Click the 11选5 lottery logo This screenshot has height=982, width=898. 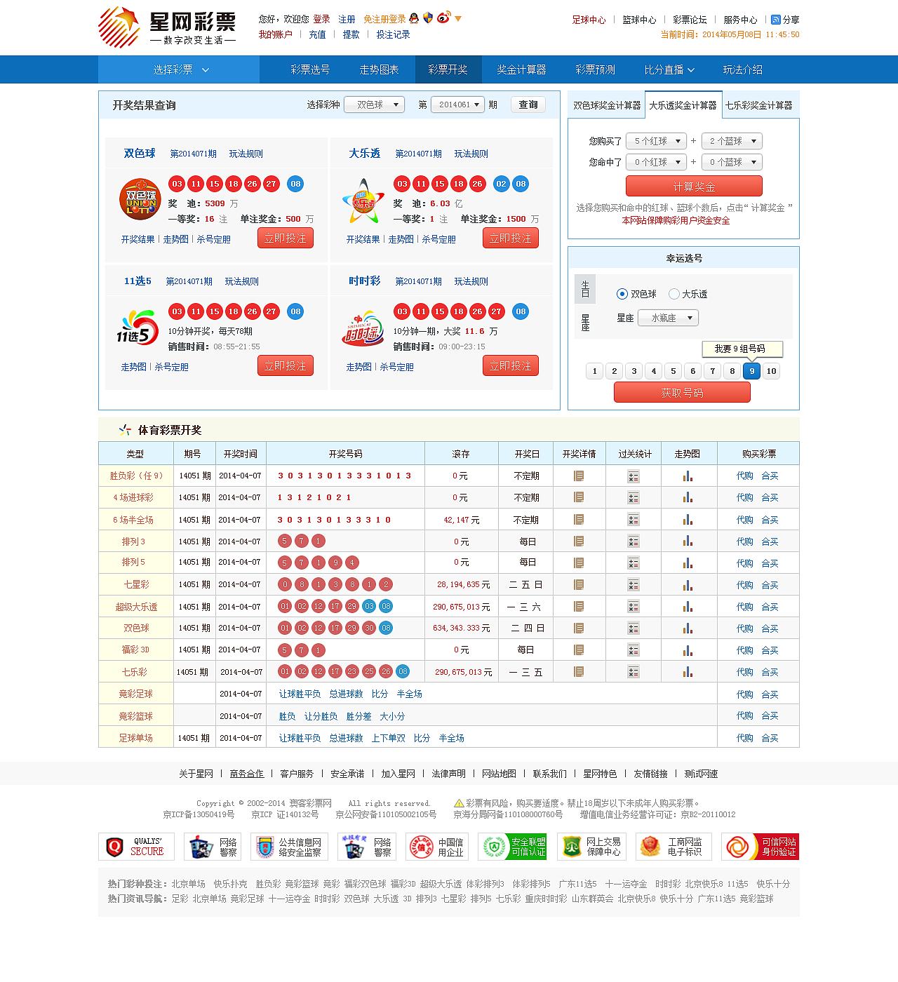click(x=138, y=328)
